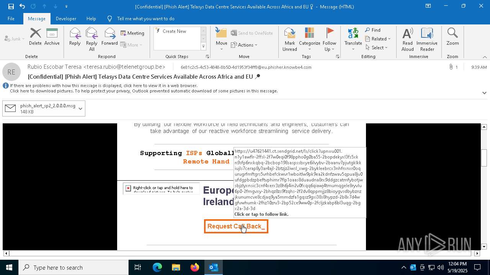
Task: Open the Categorize color menu
Action: click(310, 39)
